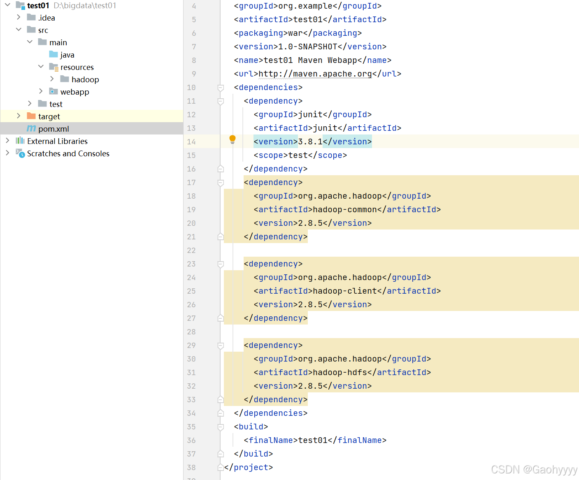Click the orange target folder icon
The image size is (579, 480).
point(31,116)
